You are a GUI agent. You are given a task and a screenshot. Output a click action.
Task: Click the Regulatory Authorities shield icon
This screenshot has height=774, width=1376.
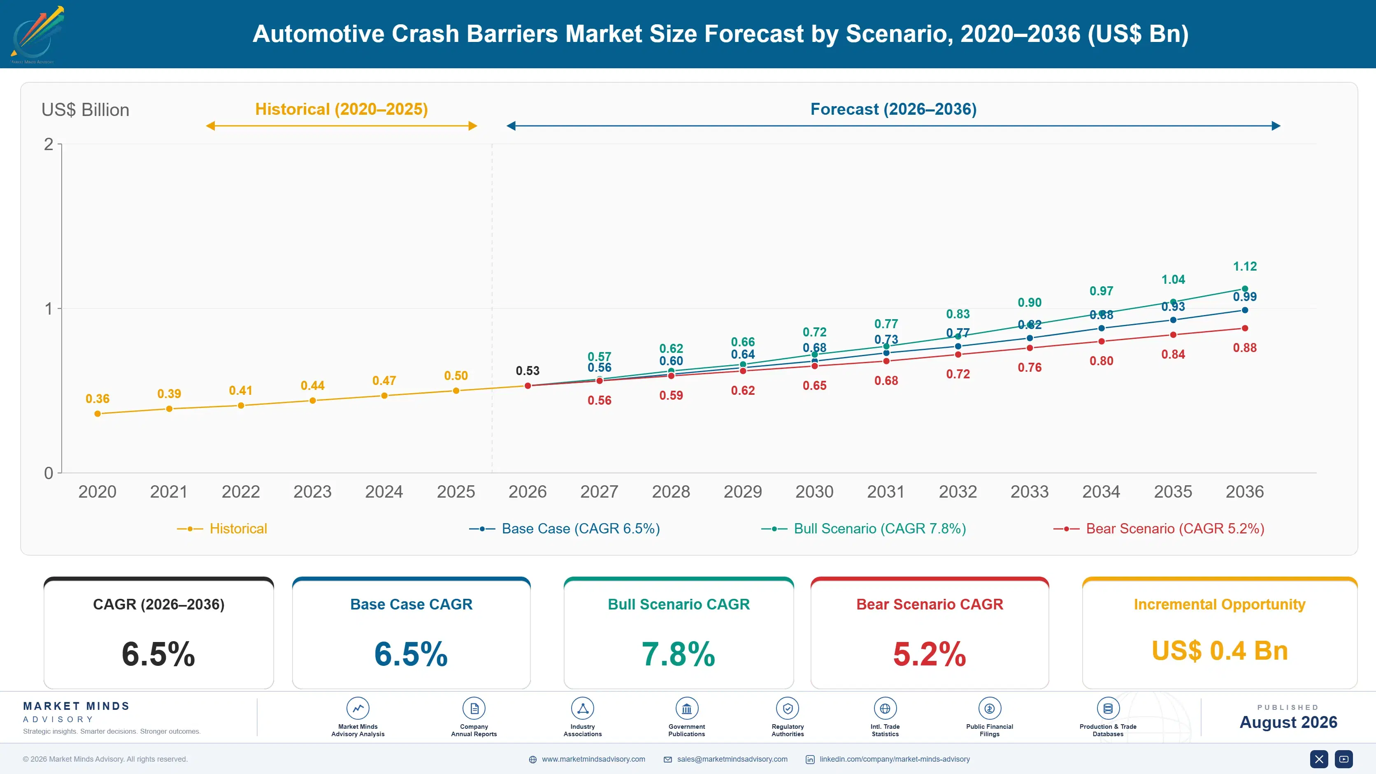click(787, 708)
